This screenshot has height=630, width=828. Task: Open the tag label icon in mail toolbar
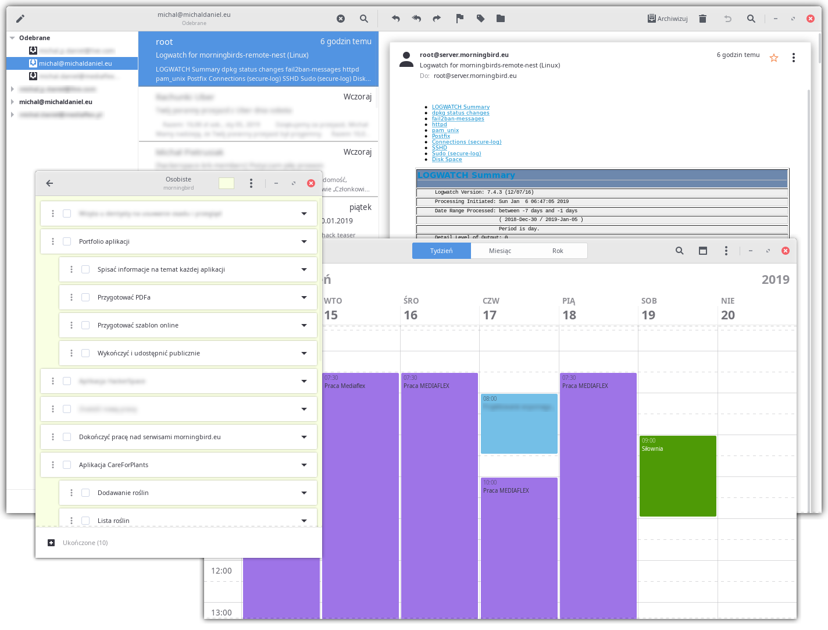pos(480,19)
